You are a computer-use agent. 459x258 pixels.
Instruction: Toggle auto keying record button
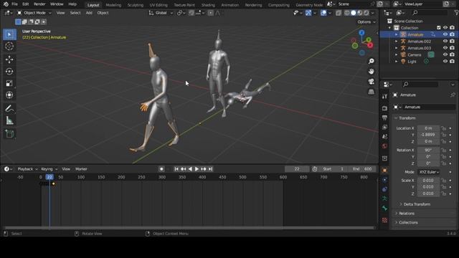point(161,169)
